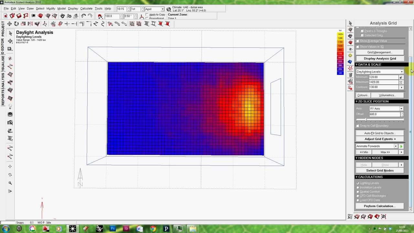The image size is (414, 233).
Task: Tick the Selected Only checkbox
Action: click(362, 35)
